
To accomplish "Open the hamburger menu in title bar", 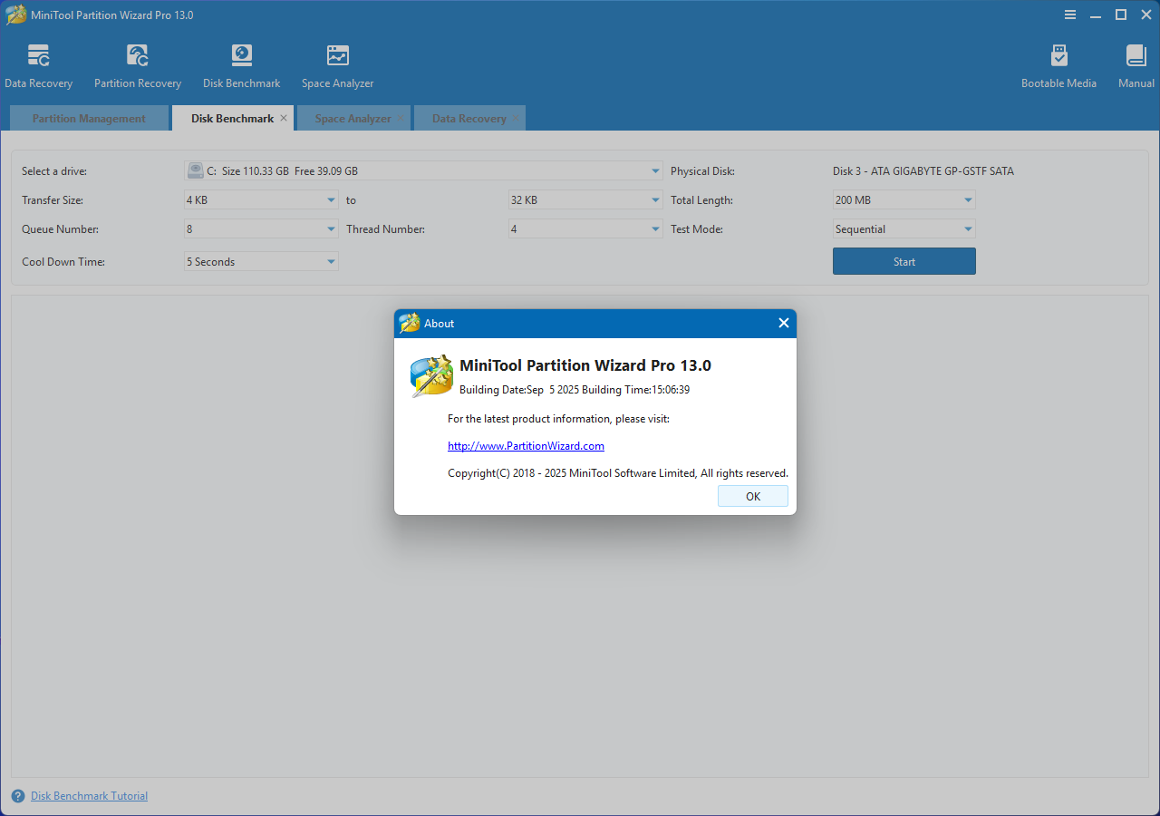I will tap(1070, 15).
